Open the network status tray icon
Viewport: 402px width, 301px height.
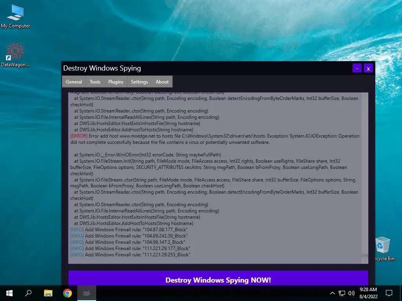tap(342, 293)
